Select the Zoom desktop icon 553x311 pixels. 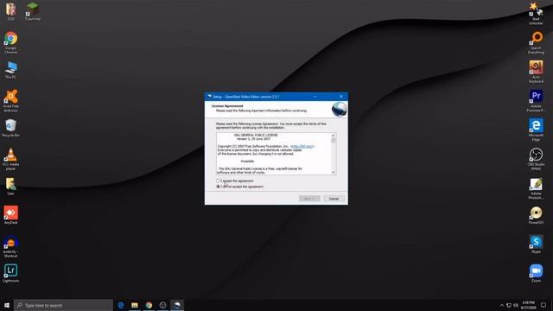click(x=536, y=273)
